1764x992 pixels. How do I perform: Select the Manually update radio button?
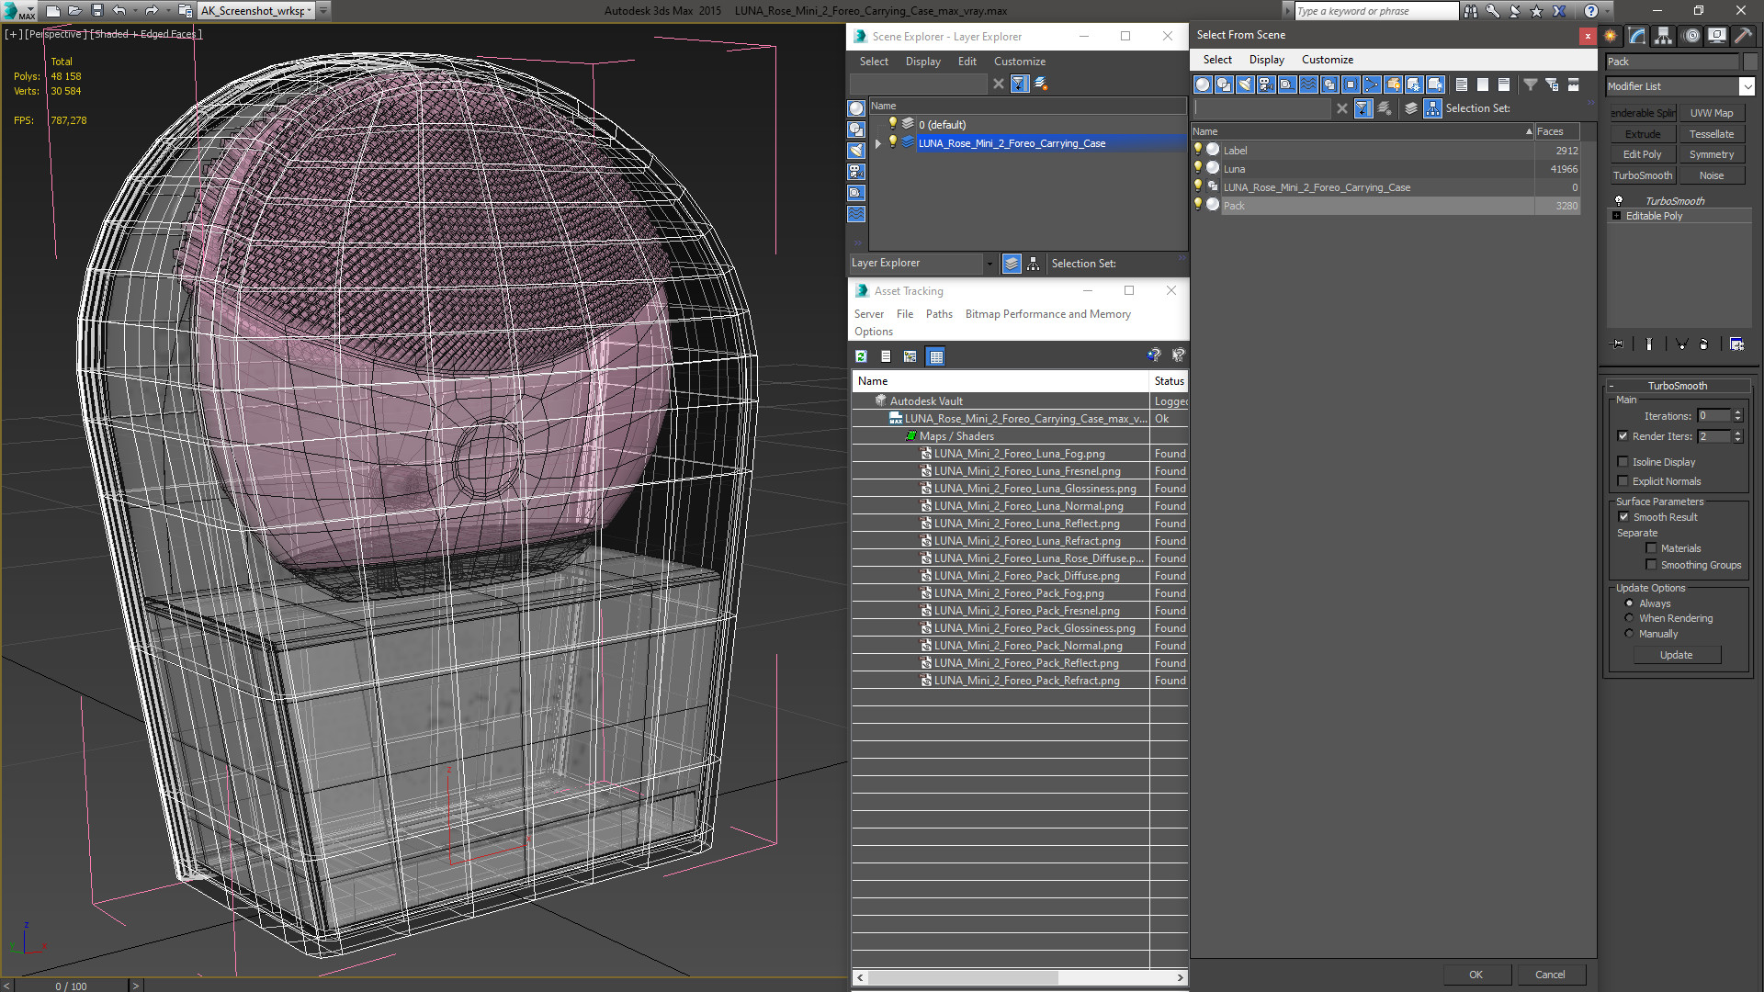(x=1629, y=634)
